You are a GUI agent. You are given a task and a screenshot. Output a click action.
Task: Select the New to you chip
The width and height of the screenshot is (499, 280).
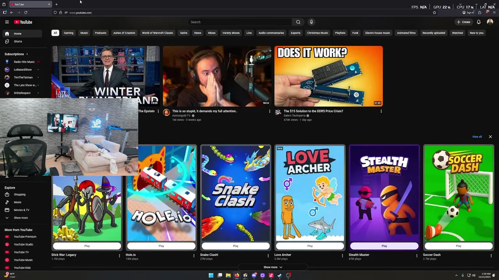click(476, 33)
